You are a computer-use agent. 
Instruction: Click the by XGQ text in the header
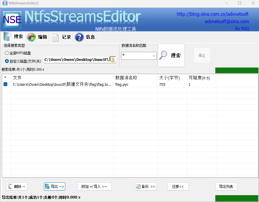(242, 28)
